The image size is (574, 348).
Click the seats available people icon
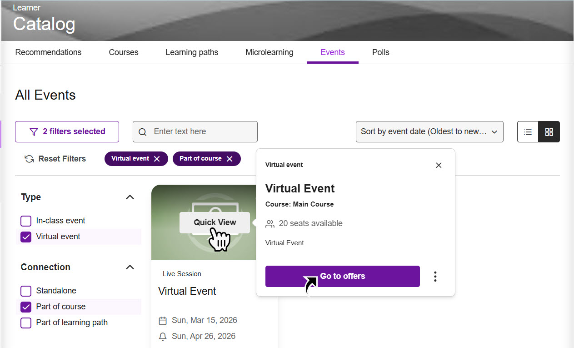click(270, 223)
